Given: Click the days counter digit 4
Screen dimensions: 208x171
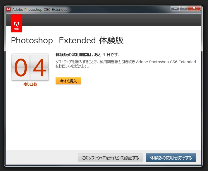Looking at the screenshot, I should click(x=39, y=67).
